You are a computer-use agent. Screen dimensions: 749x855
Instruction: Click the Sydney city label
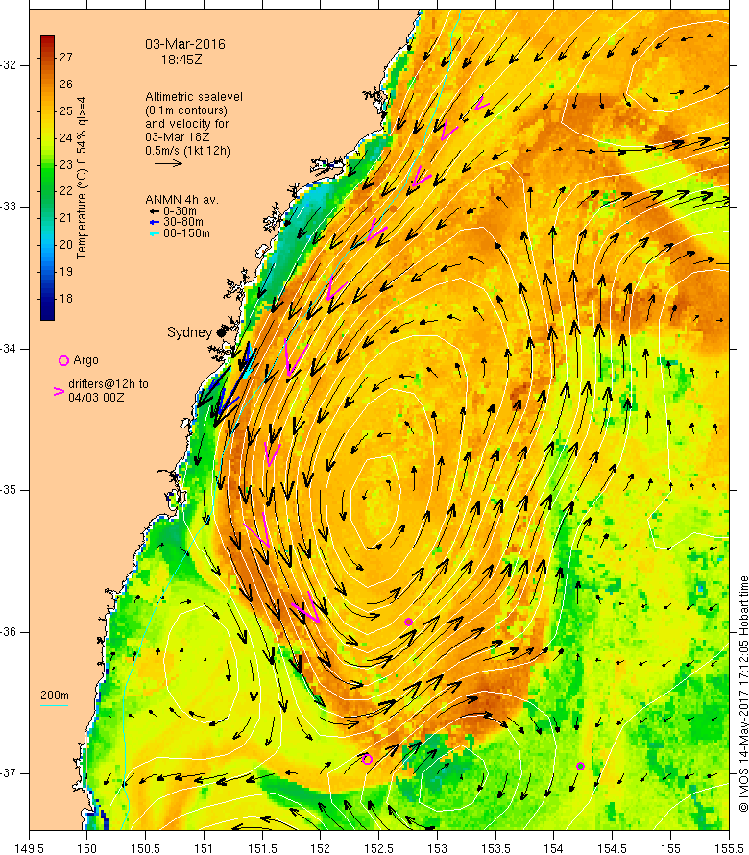point(189,332)
